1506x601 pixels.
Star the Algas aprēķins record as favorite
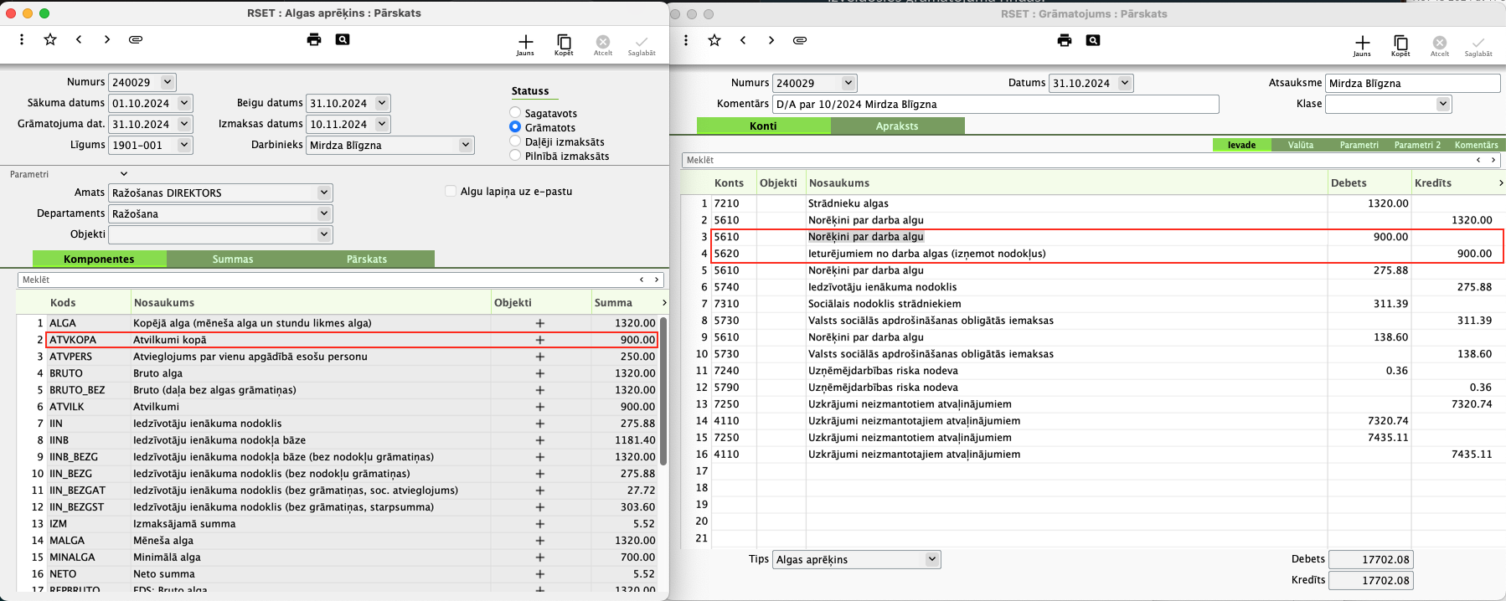tap(50, 39)
